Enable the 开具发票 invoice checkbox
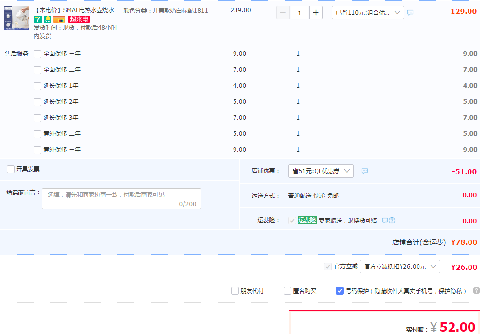The image size is (486, 334). [x=11, y=169]
